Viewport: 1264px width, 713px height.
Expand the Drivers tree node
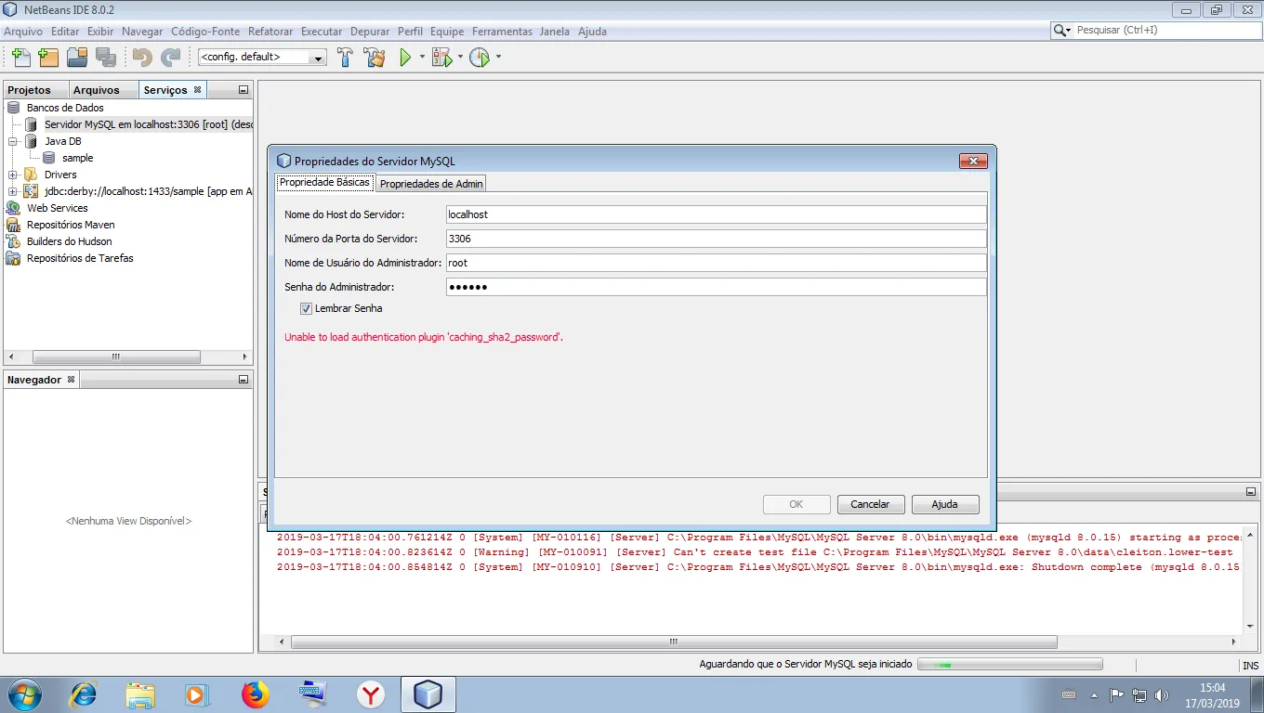point(14,175)
